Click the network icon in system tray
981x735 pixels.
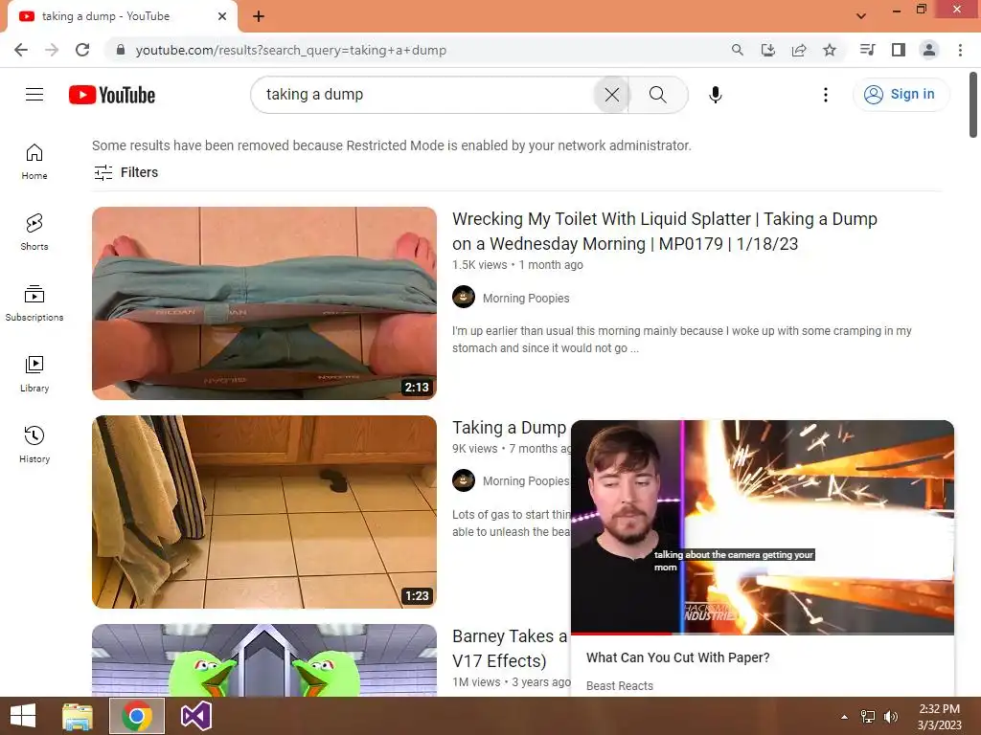point(868,717)
